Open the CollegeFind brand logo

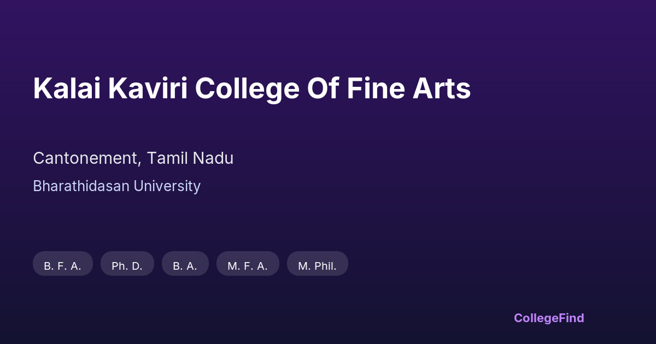[x=549, y=318]
